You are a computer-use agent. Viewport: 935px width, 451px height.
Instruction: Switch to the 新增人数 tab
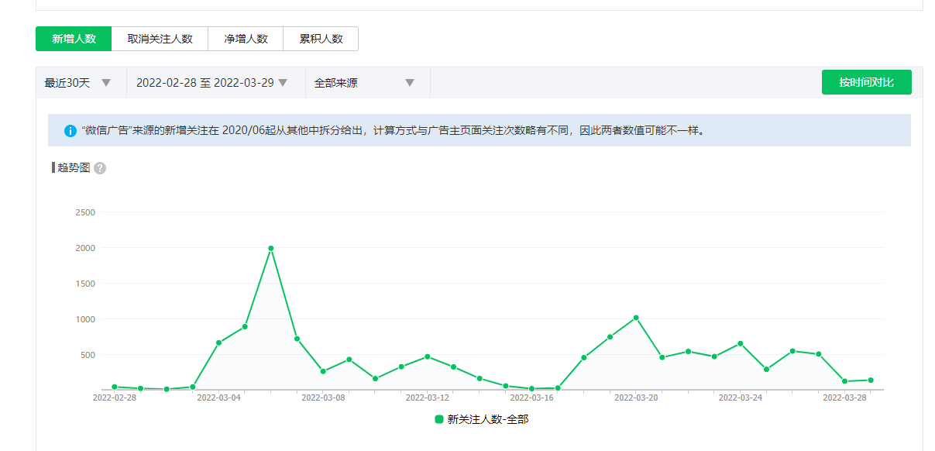74,39
